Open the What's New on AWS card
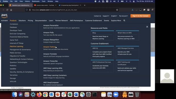176x99 pixels. pyautogui.click(x=127, y=35)
